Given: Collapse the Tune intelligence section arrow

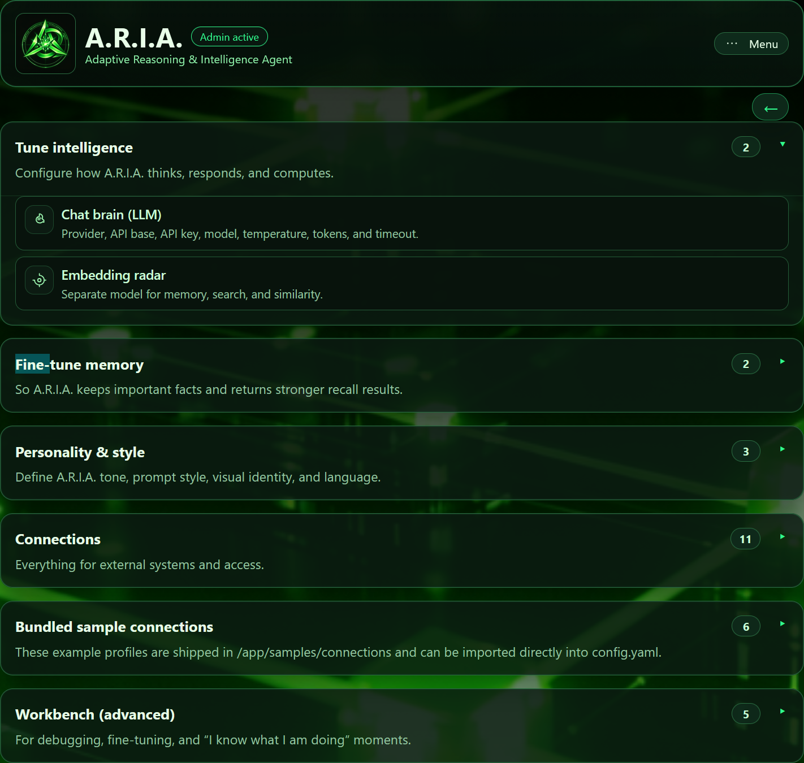Looking at the screenshot, I should click(783, 145).
